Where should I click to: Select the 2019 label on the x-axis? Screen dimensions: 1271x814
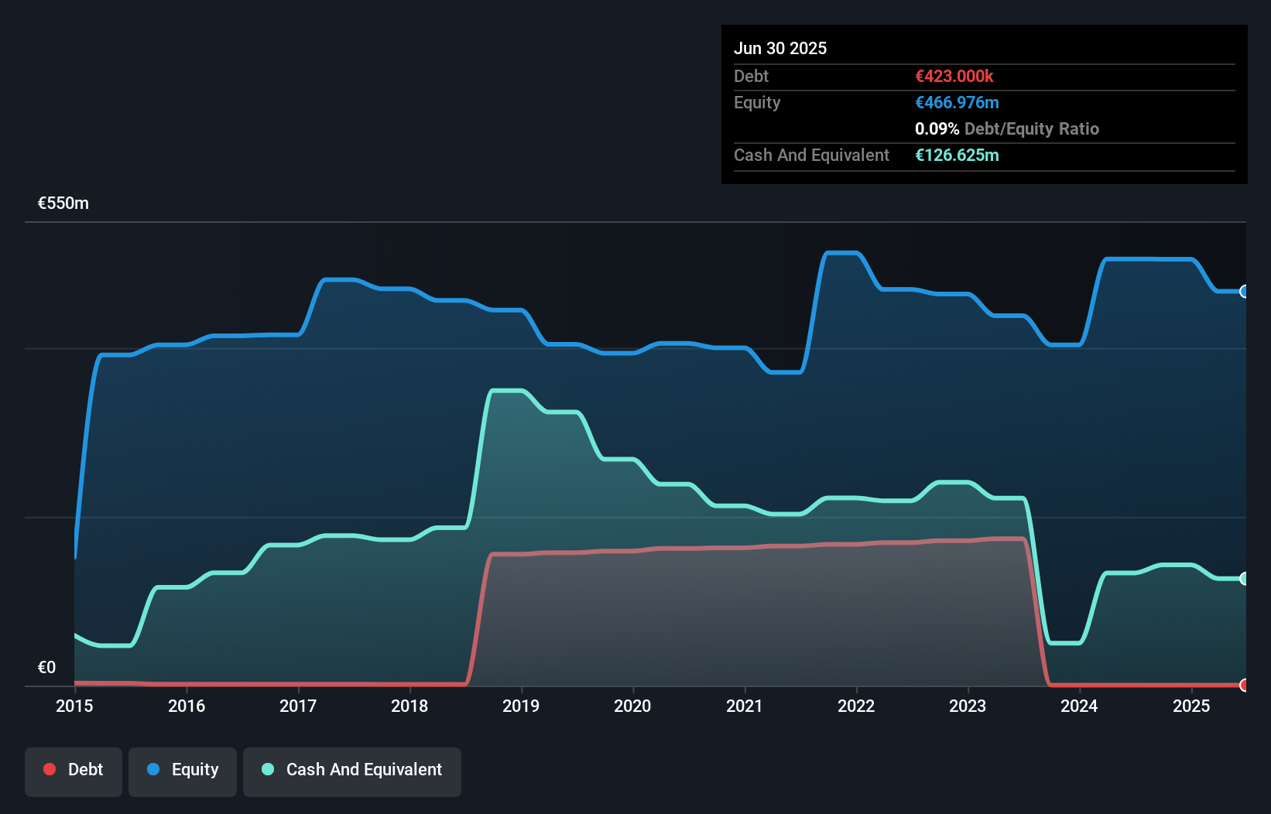pos(522,706)
